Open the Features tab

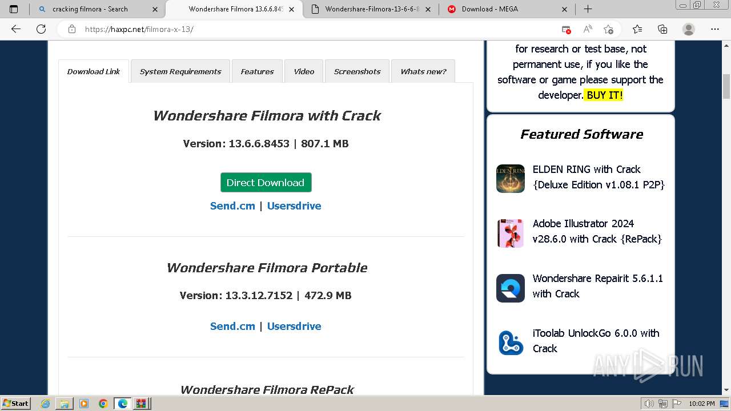257,71
